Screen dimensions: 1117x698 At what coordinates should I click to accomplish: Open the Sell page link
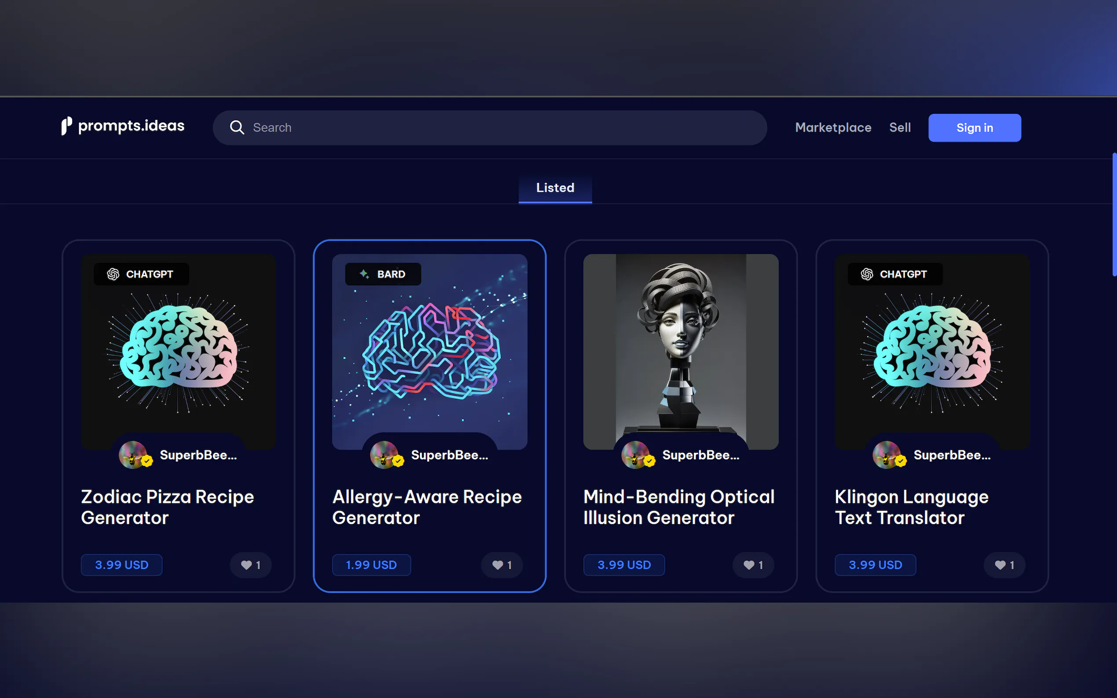point(900,127)
